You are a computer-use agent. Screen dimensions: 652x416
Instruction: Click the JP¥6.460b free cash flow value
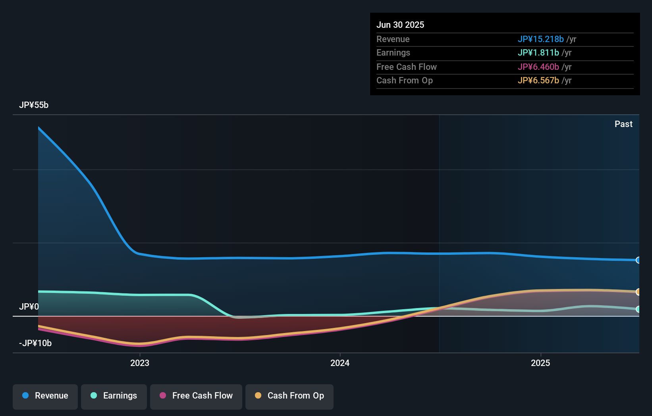click(538, 67)
